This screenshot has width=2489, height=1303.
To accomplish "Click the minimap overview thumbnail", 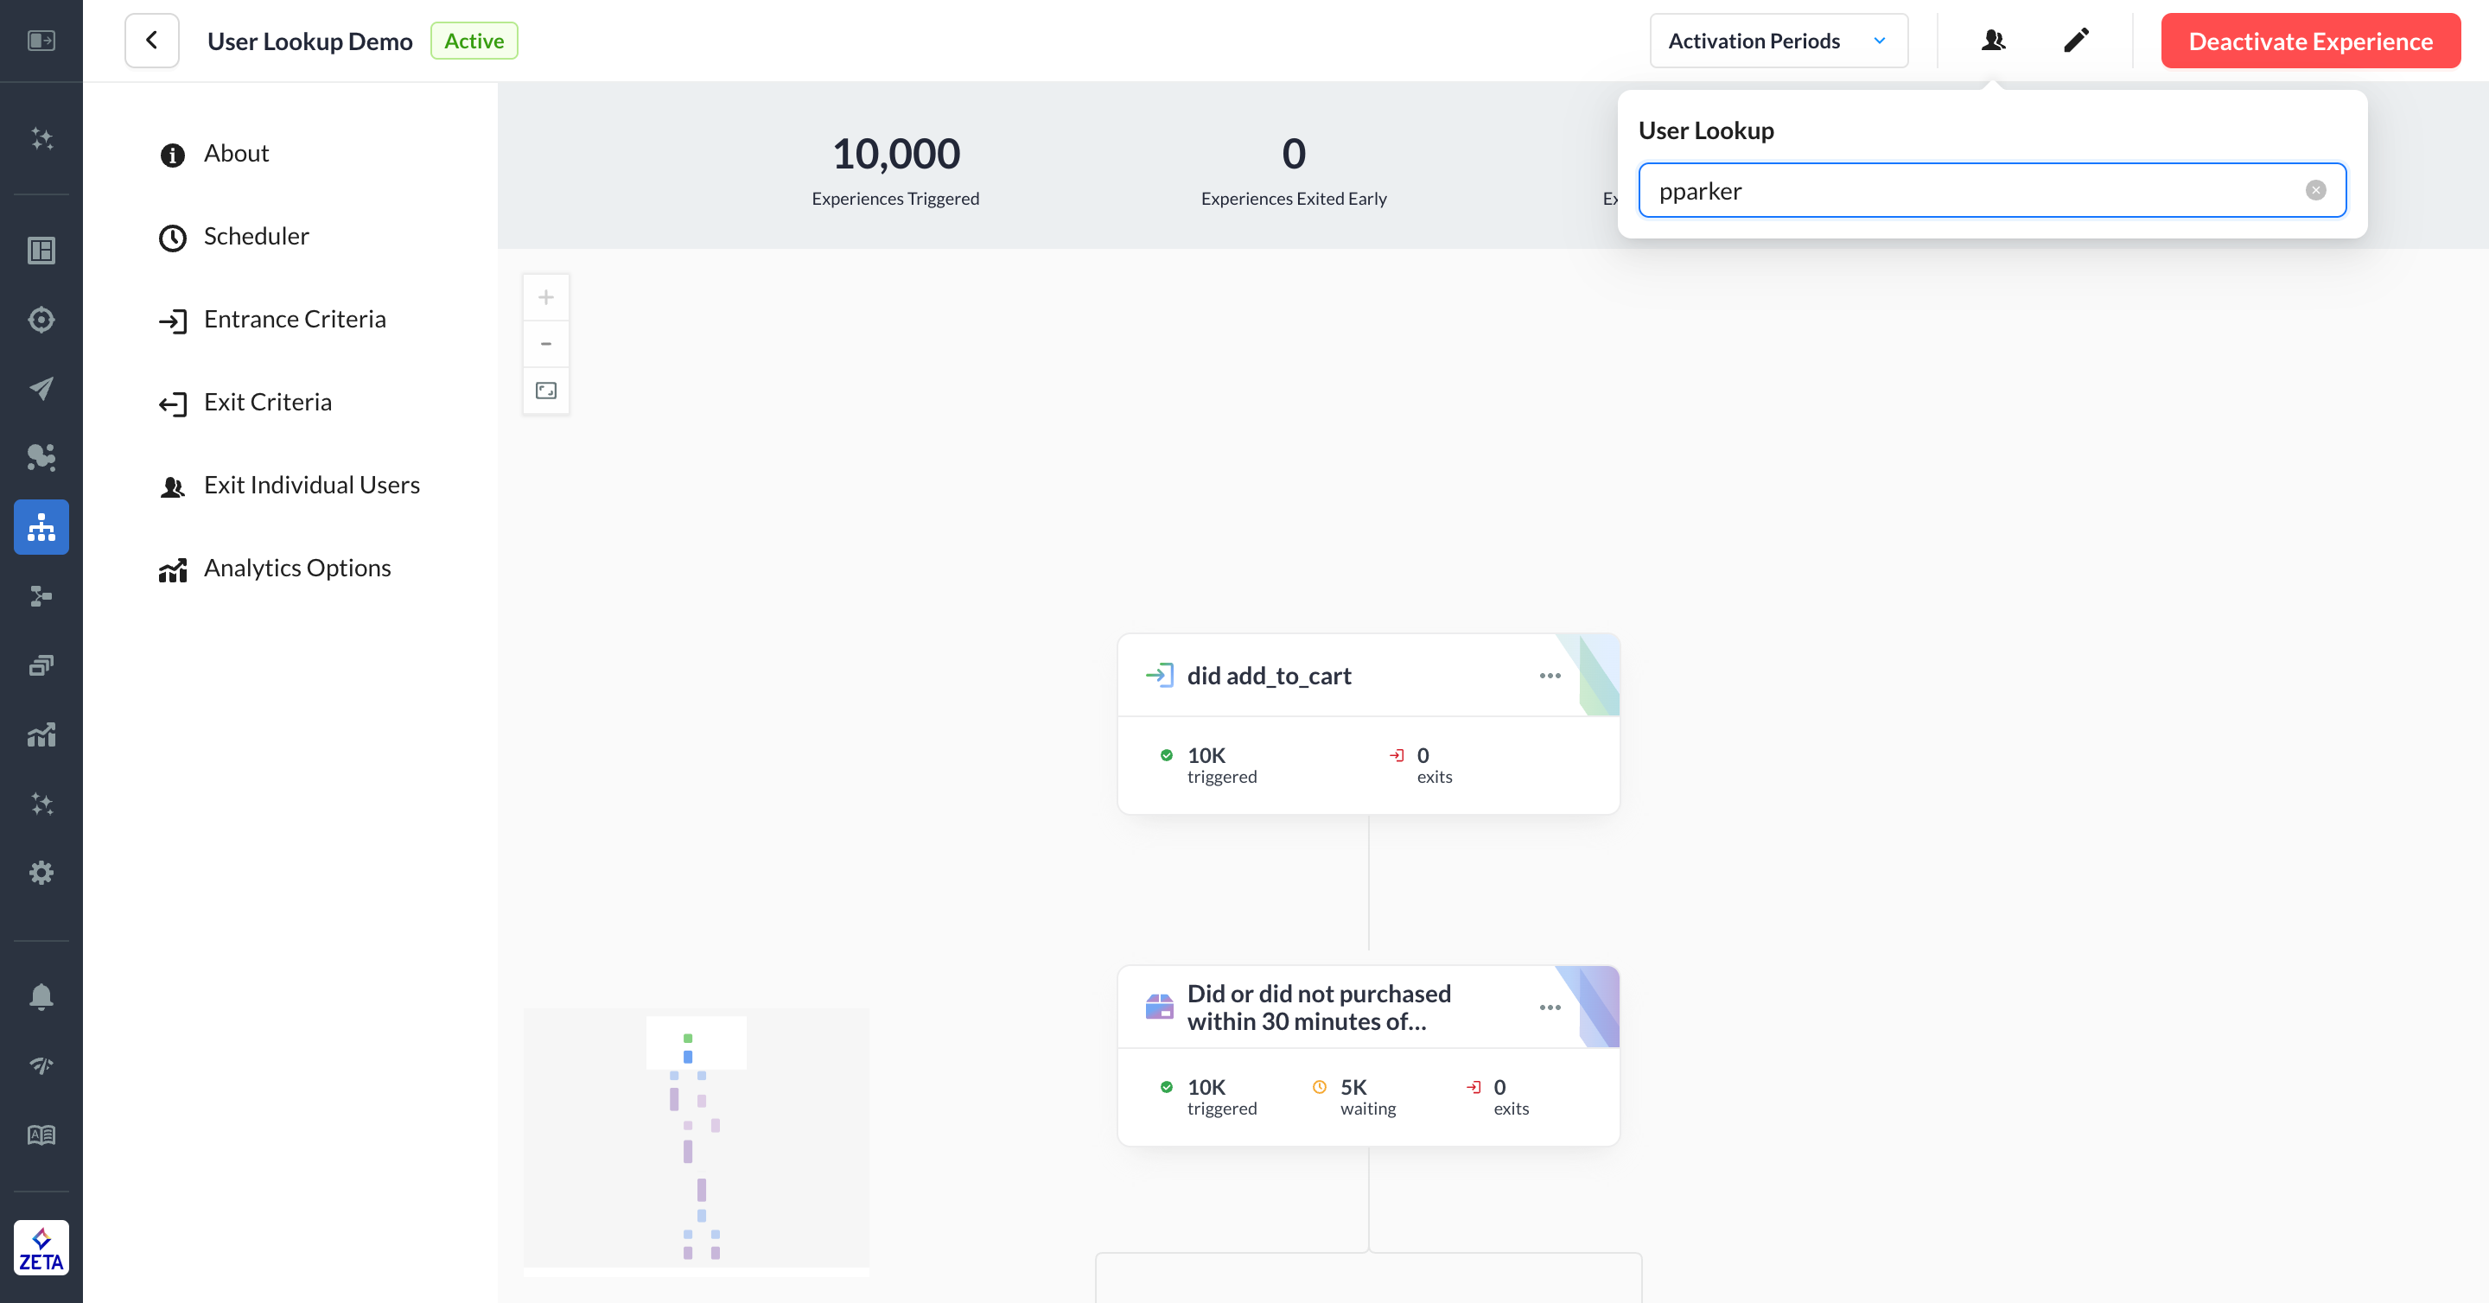I will (x=696, y=1140).
